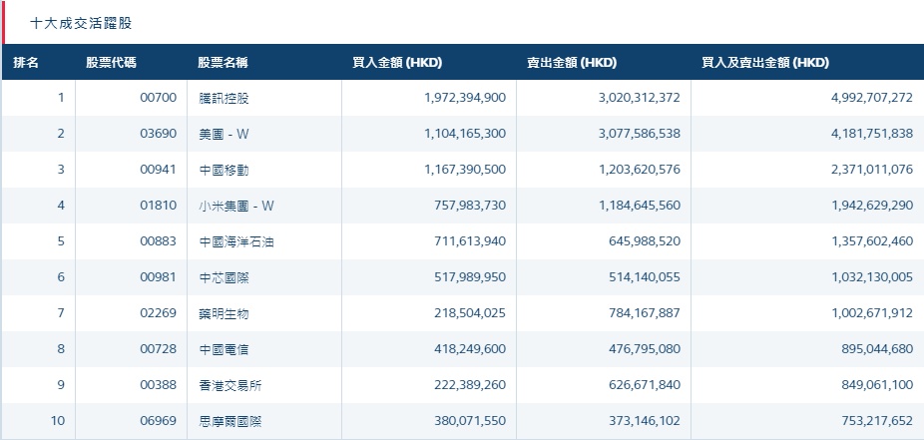Select stock name 藥明生物

[x=224, y=313]
